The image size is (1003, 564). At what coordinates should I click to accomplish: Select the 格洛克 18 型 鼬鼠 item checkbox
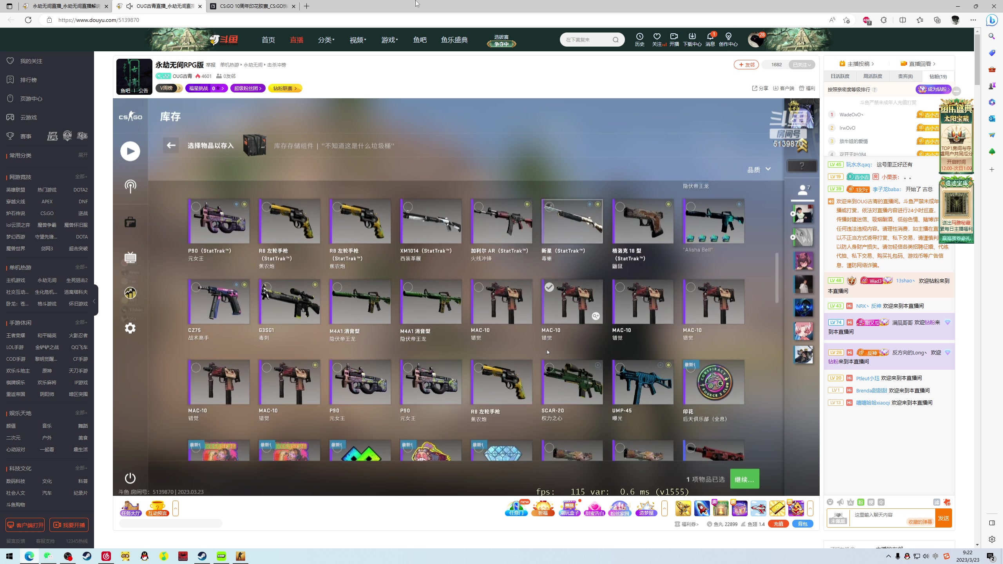(x=620, y=206)
